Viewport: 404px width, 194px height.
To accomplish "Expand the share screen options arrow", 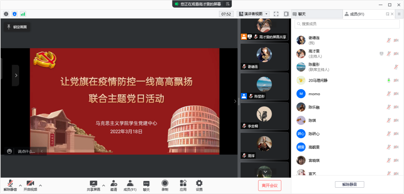I will pos(103,185).
